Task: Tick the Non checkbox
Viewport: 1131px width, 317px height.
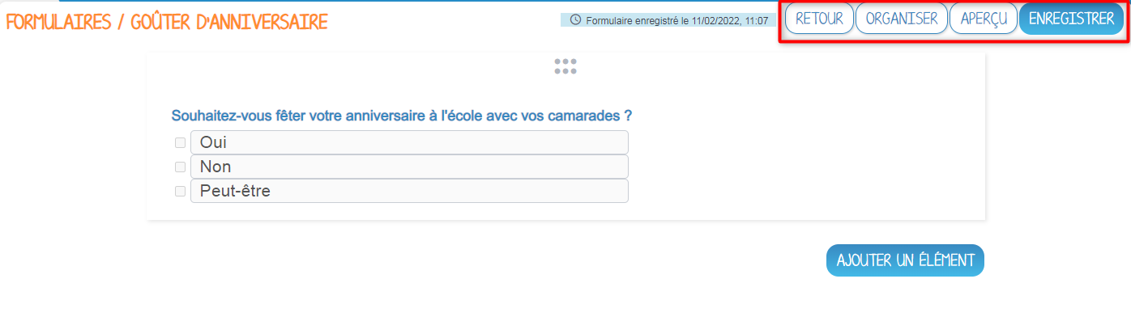Action: coord(180,167)
